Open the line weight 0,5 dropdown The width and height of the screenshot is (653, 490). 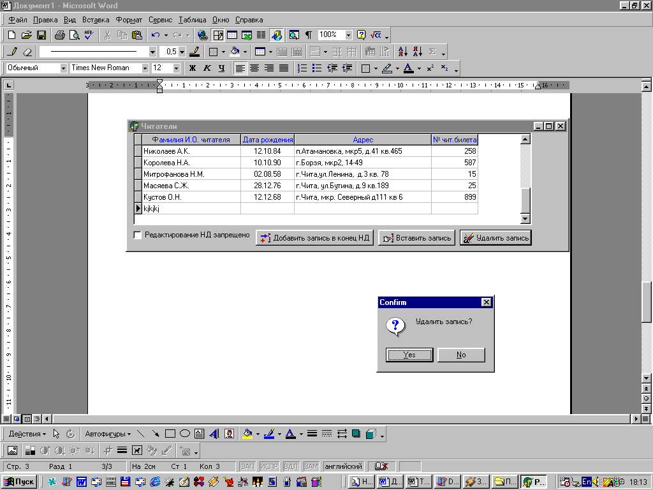(x=182, y=52)
